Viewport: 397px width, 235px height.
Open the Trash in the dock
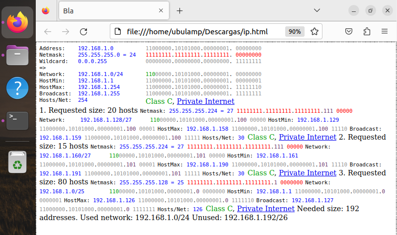click(17, 162)
